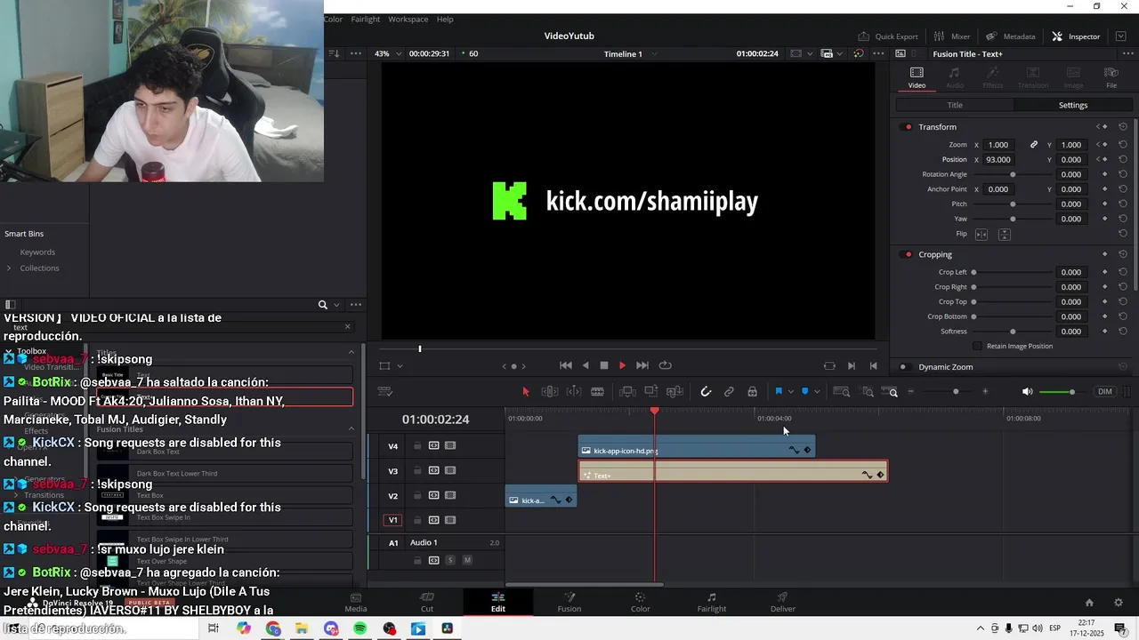The width and height of the screenshot is (1139, 640).
Task: Open the Flag color dropdown arrow
Action: pyautogui.click(x=790, y=392)
